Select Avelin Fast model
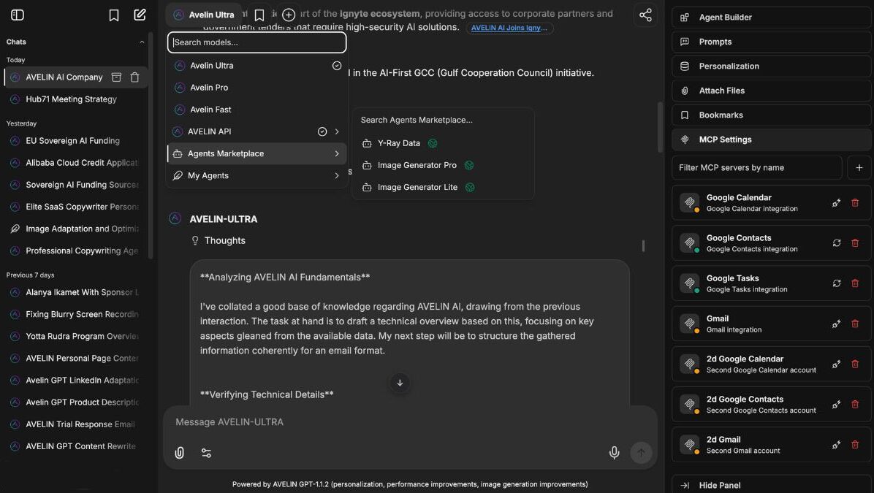The width and height of the screenshot is (874, 493). [x=257, y=110]
